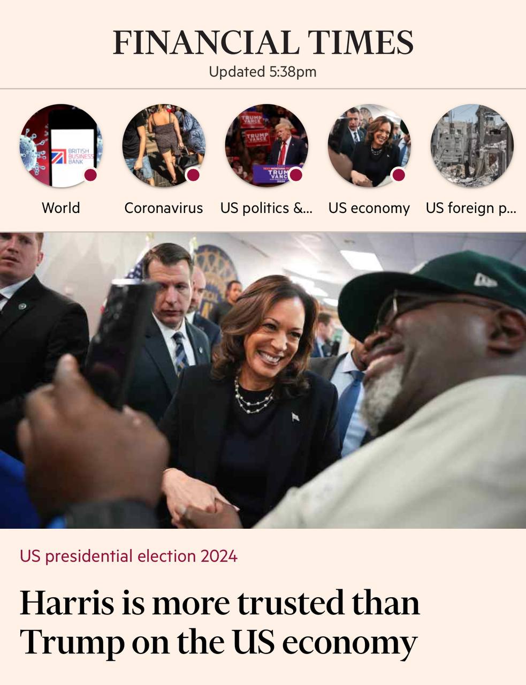
Task: Open the main Harris handshake photo
Action: (x=263, y=380)
